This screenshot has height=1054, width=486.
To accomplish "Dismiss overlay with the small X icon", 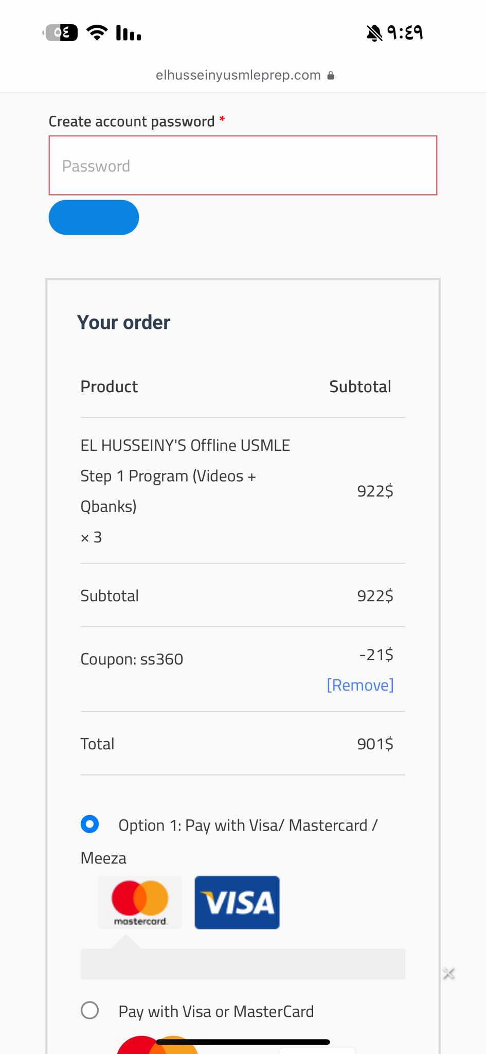I will pyautogui.click(x=449, y=973).
